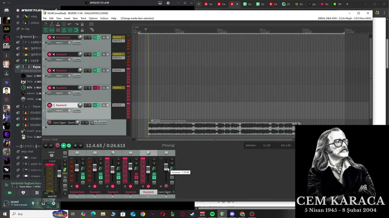Open Project Settings info icon
The width and height of the screenshot is (389, 218).
[x=64, y=24]
